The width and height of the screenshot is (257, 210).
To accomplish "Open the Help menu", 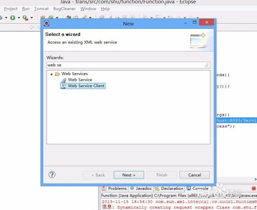I will pyautogui.click(x=105, y=9).
